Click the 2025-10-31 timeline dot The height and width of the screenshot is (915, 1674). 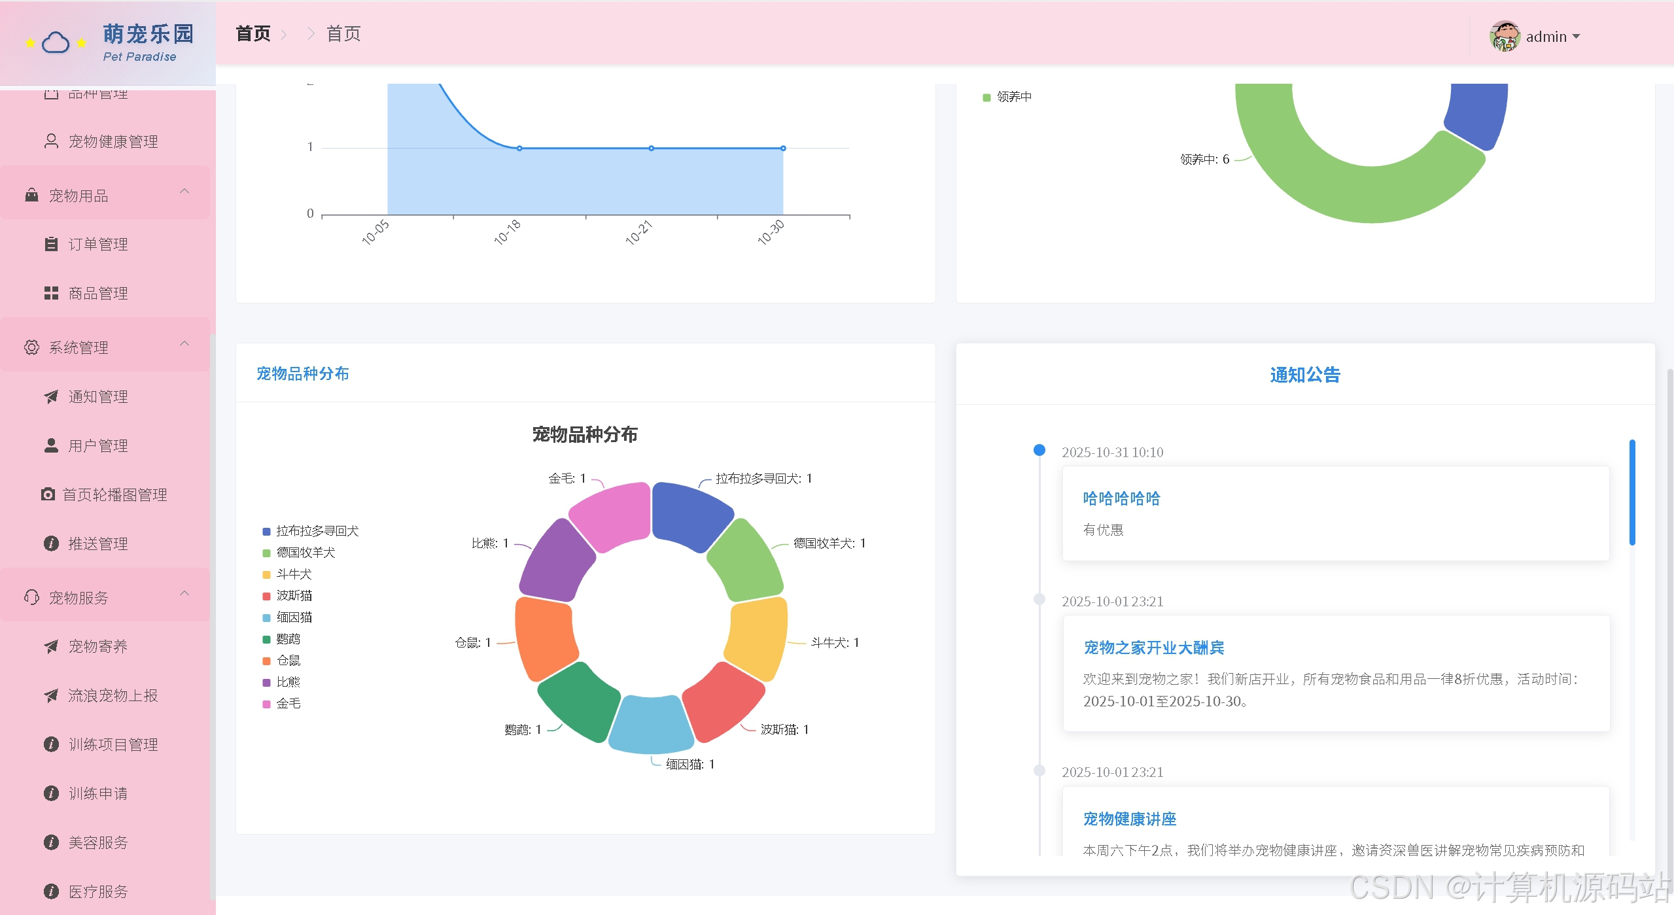pyautogui.click(x=1039, y=450)
